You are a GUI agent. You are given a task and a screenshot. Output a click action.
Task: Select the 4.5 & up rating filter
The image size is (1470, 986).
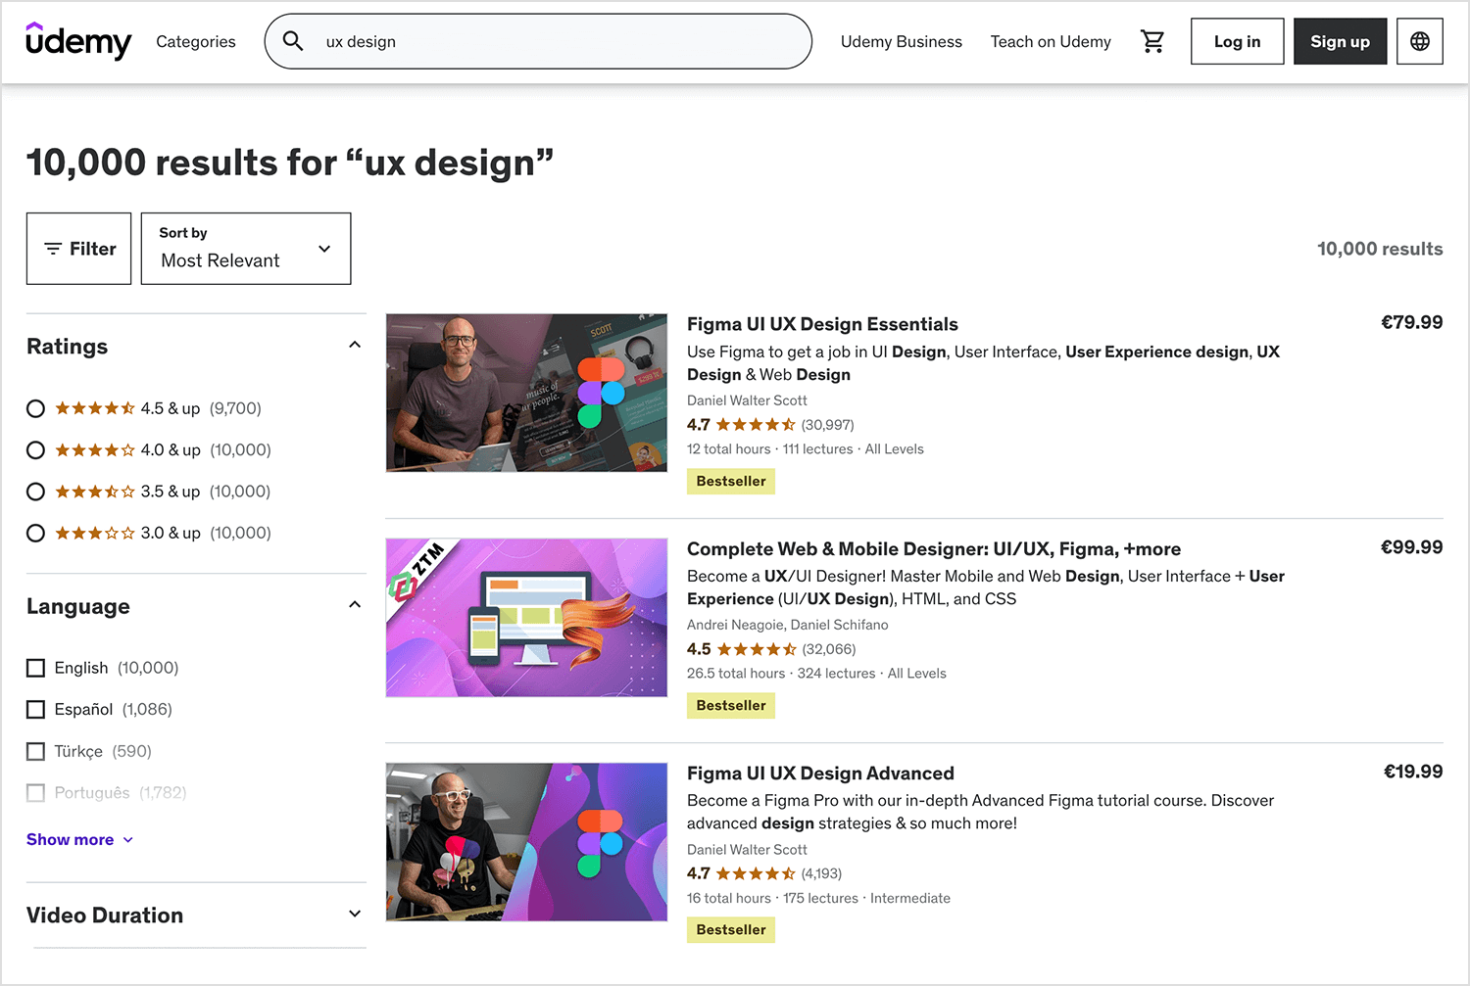point(35,408)
